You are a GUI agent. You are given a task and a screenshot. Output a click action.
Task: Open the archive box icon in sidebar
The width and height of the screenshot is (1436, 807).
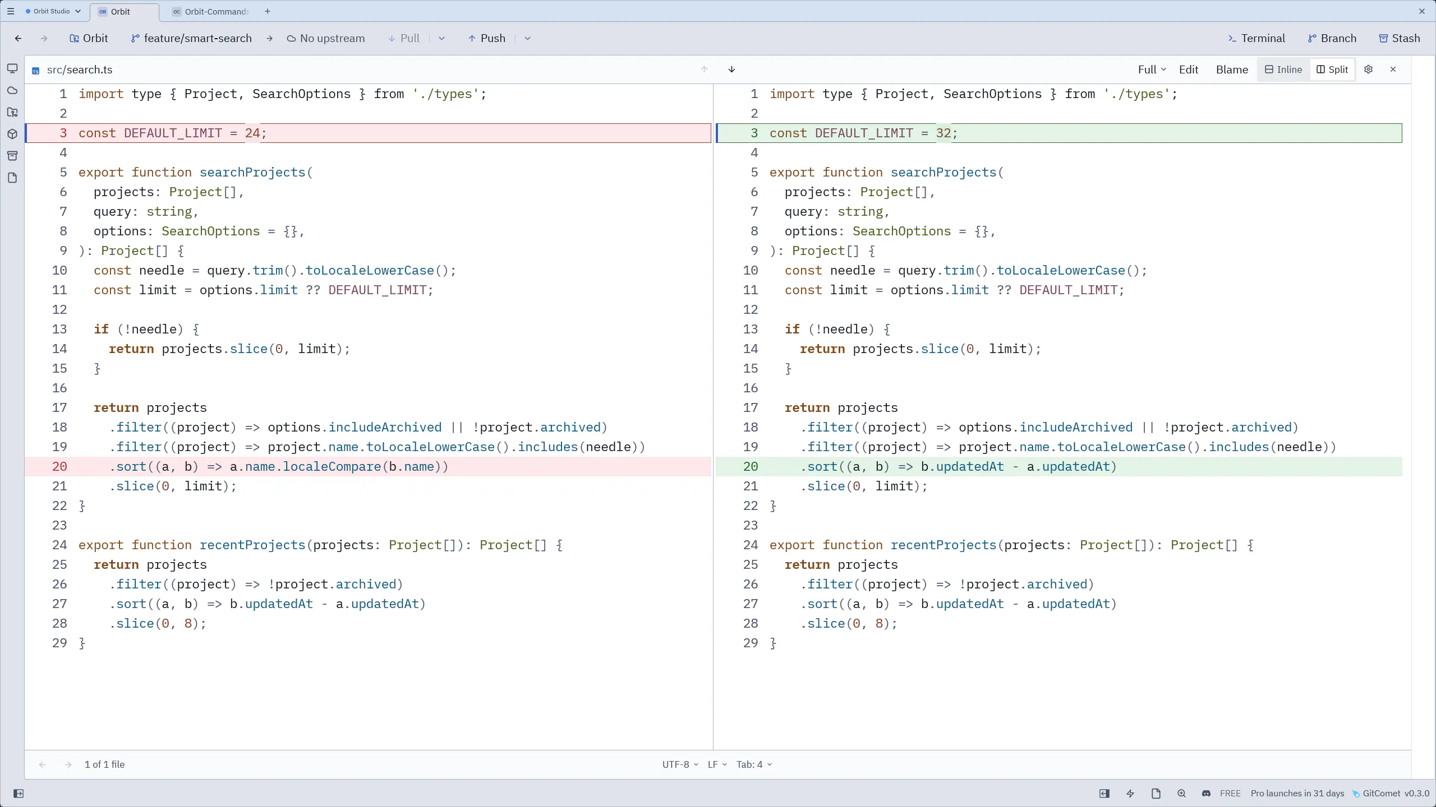pos(12,156)
